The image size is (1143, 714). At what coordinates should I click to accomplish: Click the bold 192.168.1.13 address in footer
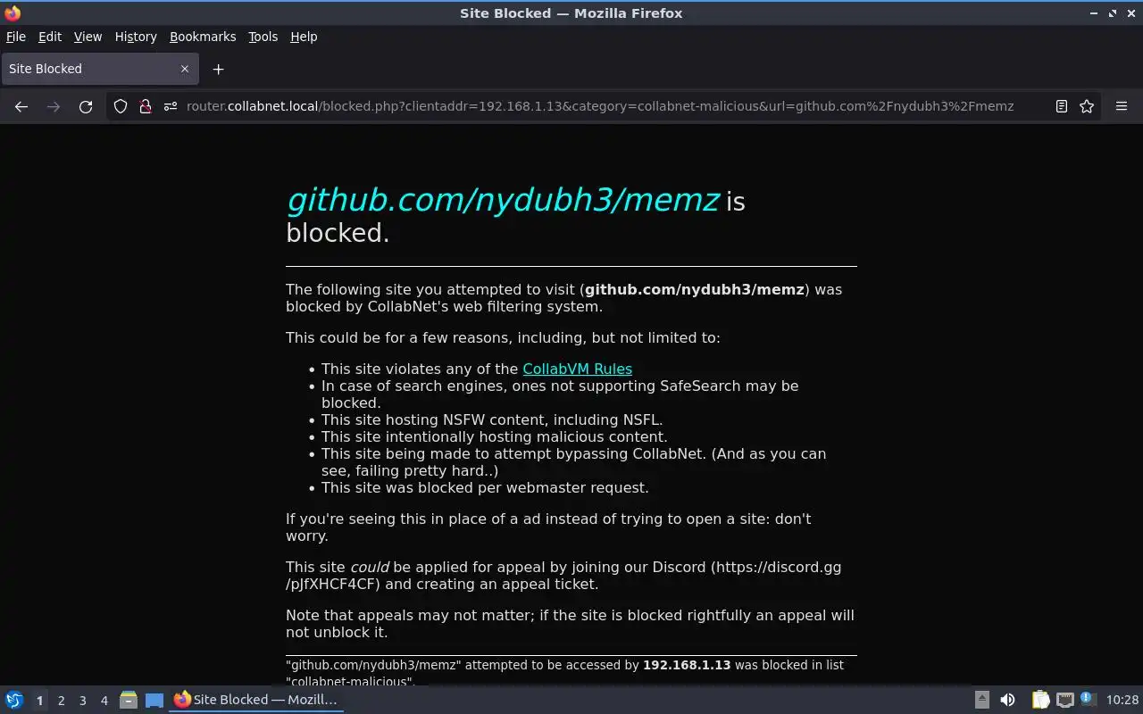click(687, 665)
